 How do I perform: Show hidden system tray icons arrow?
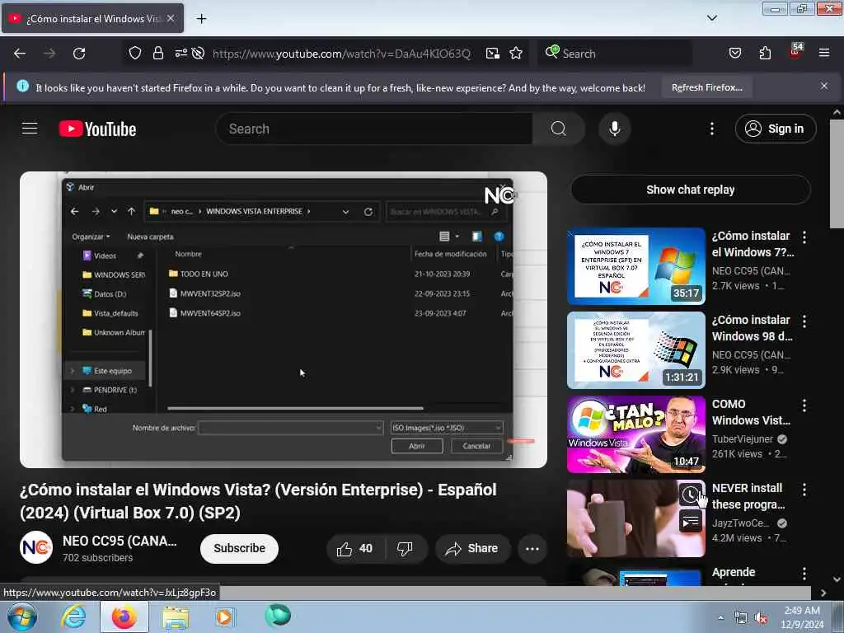[720, 617]
